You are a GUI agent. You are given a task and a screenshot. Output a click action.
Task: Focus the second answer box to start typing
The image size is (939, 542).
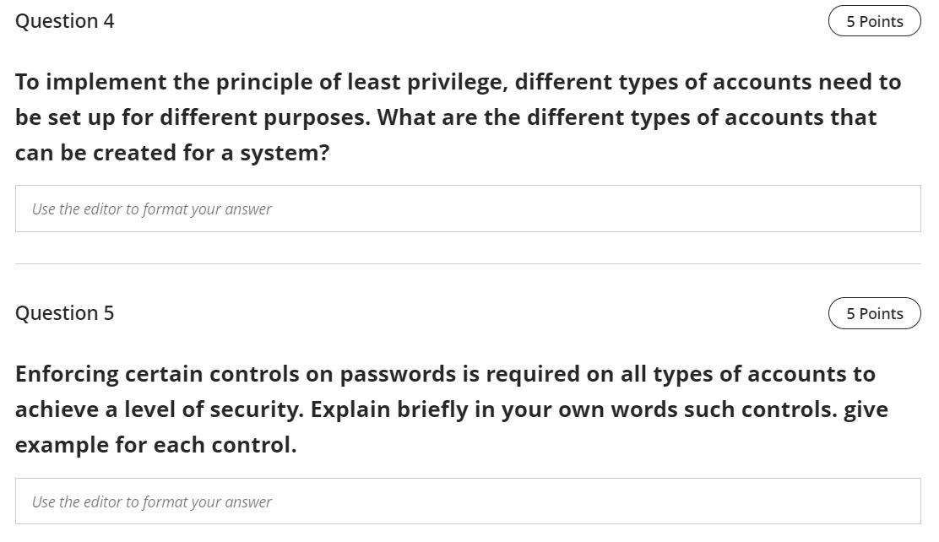coord(468,501)
